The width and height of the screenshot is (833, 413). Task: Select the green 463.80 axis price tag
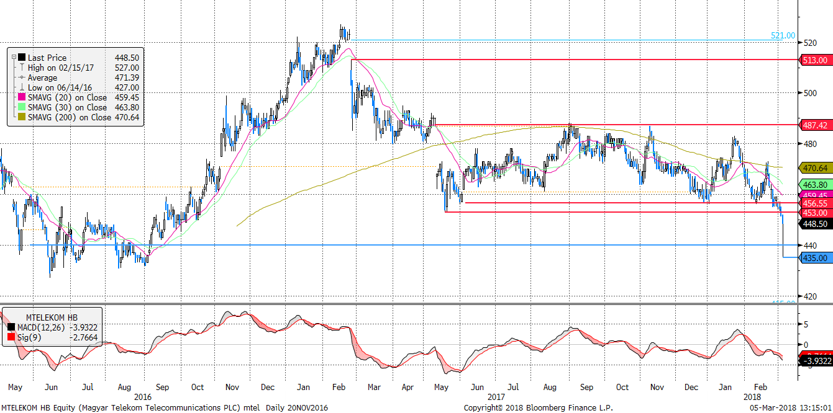pos(815,185)
